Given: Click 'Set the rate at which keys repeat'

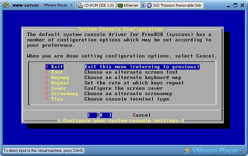Looking at the screenshot, I should (x=134, y=83).
